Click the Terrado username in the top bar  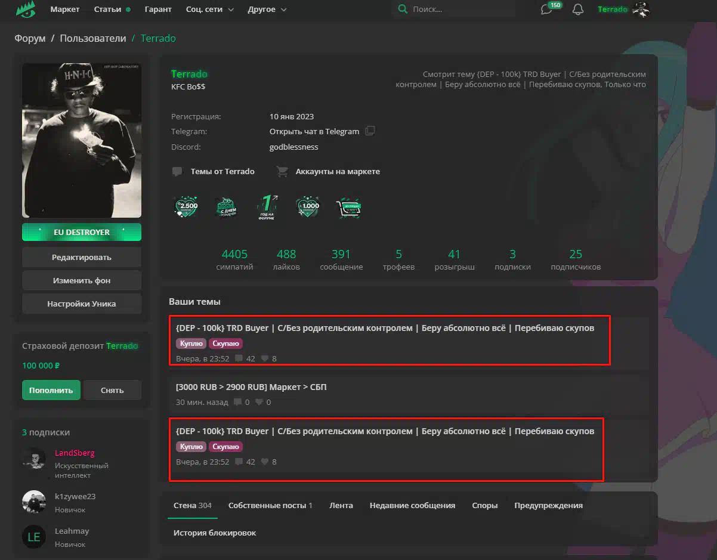point(613,9)
